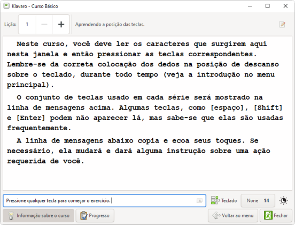
Task: Close the Klavaro window
Action: 285,6
